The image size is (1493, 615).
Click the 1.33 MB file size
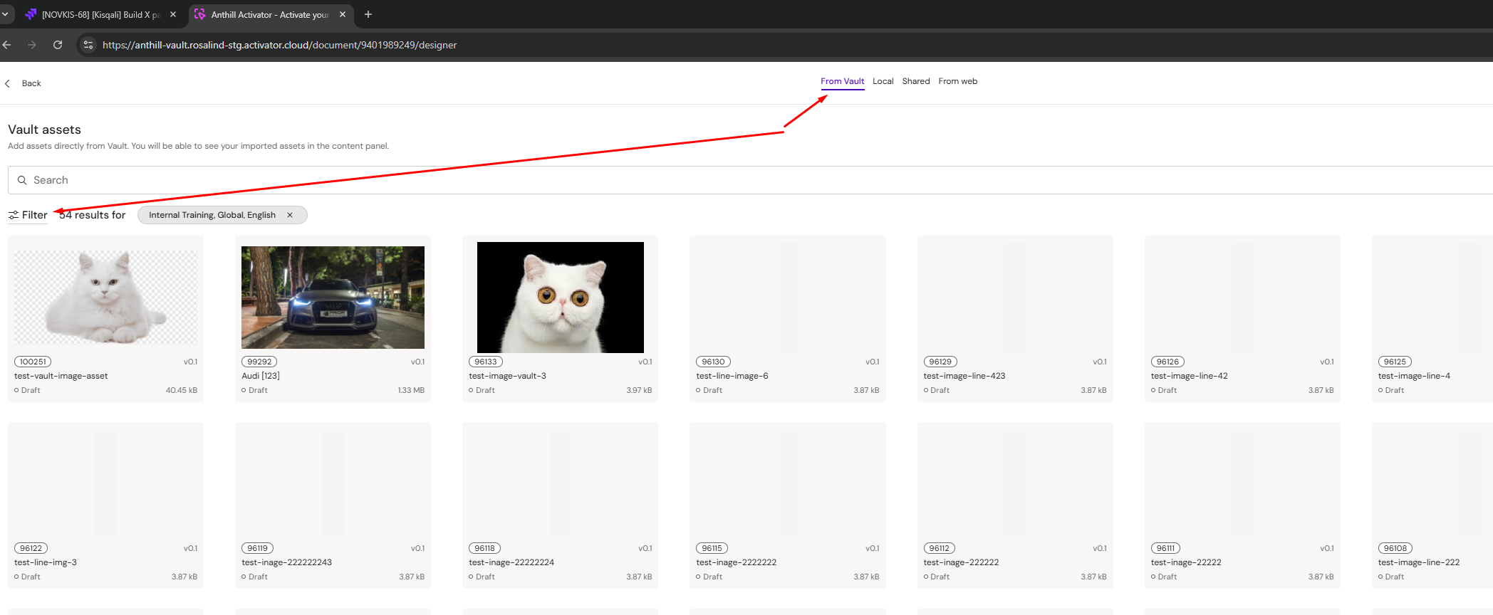point(411,390)
